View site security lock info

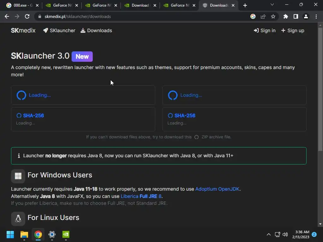pyautogui.click(x=40, y=16)
